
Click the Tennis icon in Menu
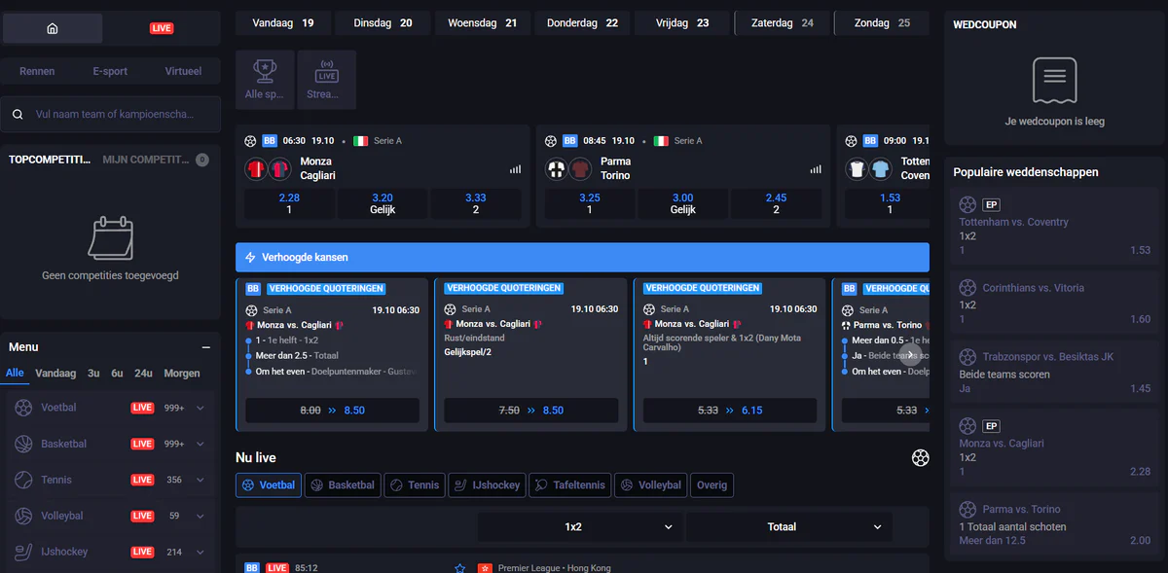pos(23,480)
